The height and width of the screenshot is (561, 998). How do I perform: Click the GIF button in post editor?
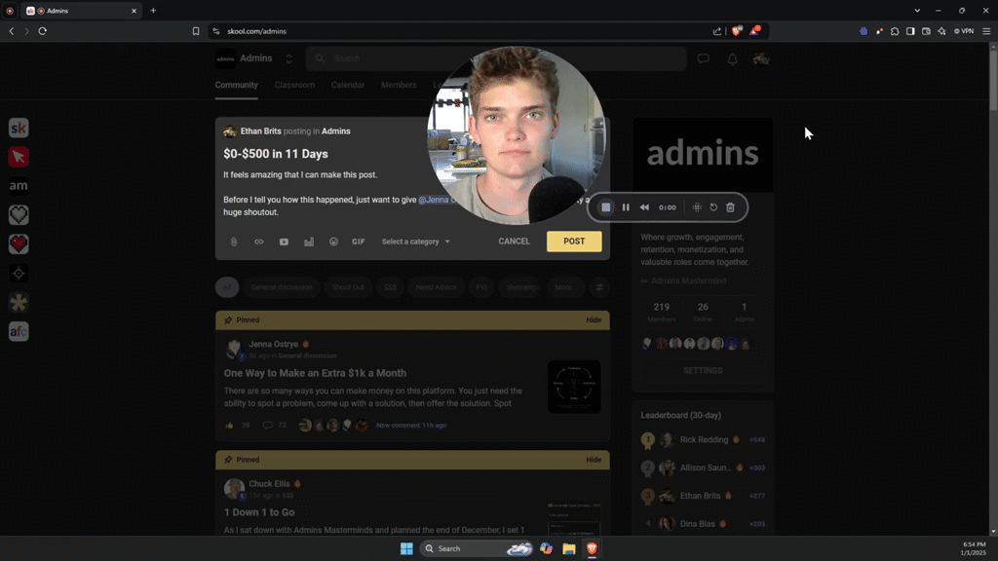pyautogui.click(x=359, y=242)
